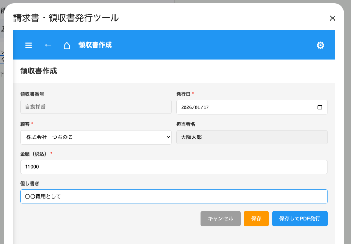This screenshot has width=351, height=244.
Task: Click the 領収書作成 title in blue header
Action: [95, 45]
